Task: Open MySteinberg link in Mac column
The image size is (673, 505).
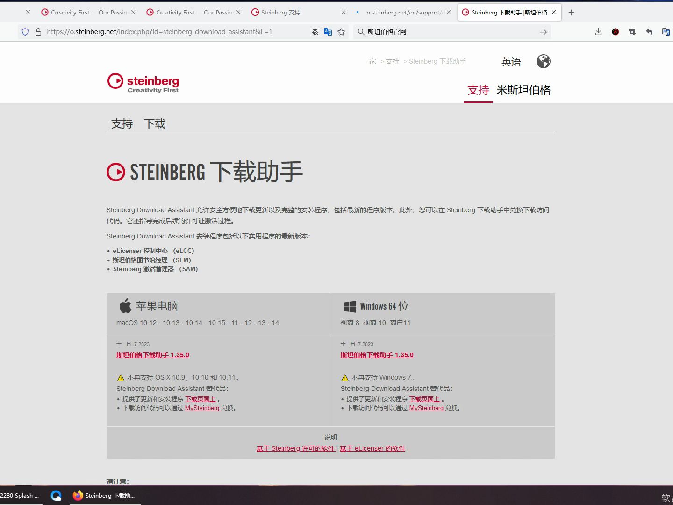Action: 203,408
